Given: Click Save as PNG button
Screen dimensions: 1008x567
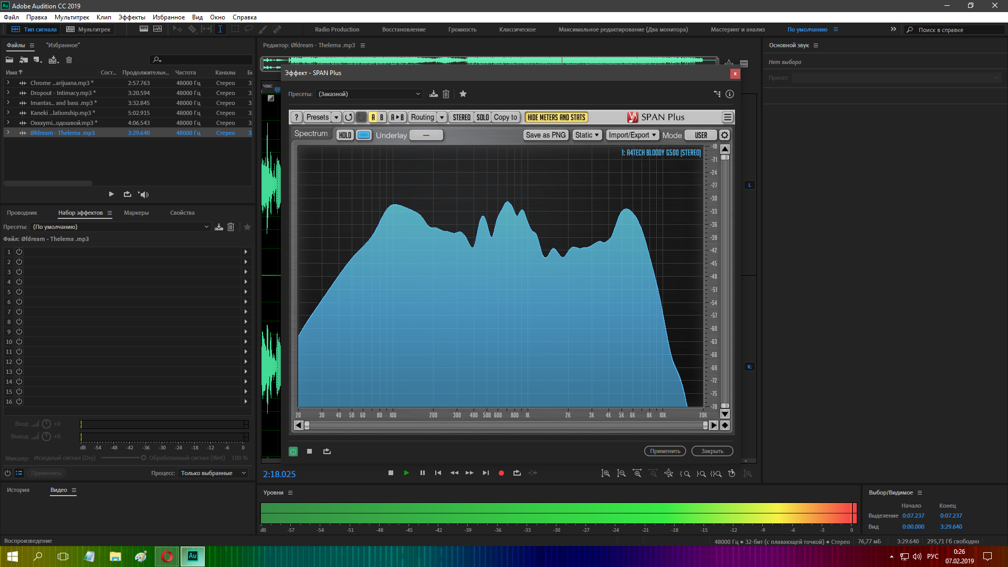Looking at the screenshot, I should pyautogui.click(x=545, y=135).
